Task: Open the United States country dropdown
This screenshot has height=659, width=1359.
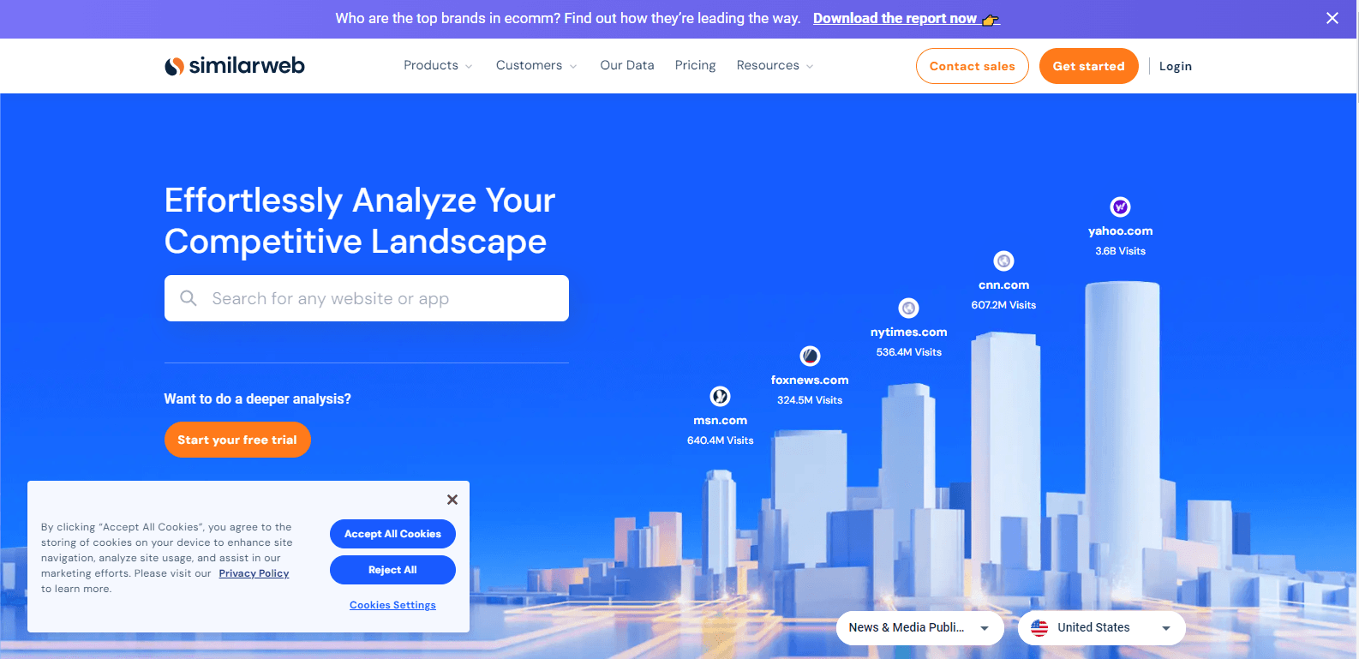Action: point(1101,627)
